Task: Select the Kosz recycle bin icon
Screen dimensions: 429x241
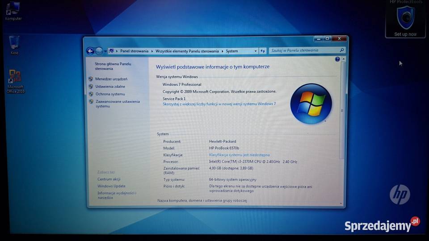Action: click(14, 45)
